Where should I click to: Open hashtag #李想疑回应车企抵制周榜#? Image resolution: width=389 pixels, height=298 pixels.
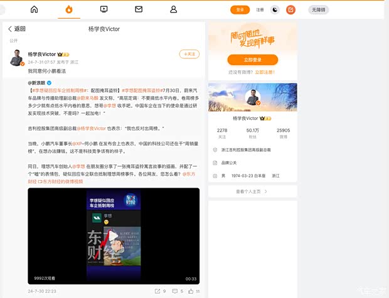pyautogui.click(x=59, y=90)
